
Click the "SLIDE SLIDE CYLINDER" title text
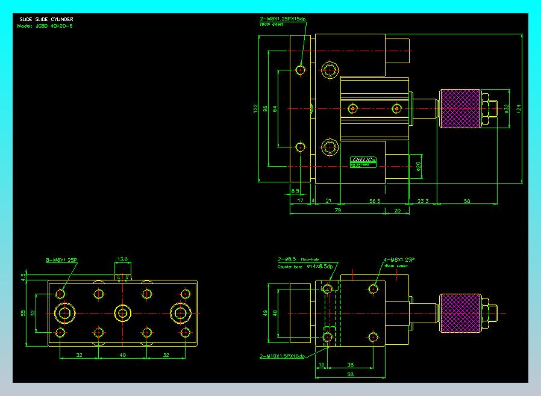[46, 19]
